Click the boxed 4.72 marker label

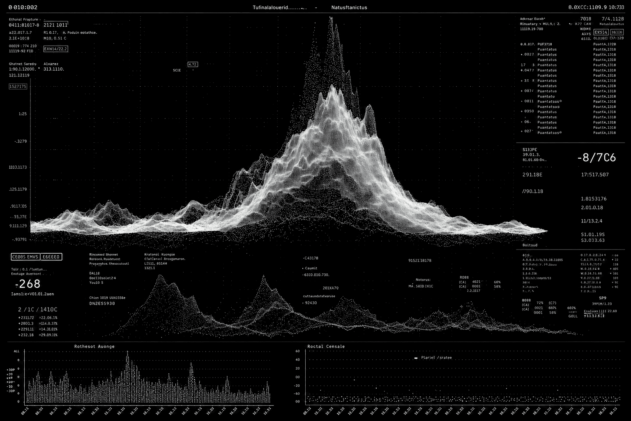click(x=193, y=64)
